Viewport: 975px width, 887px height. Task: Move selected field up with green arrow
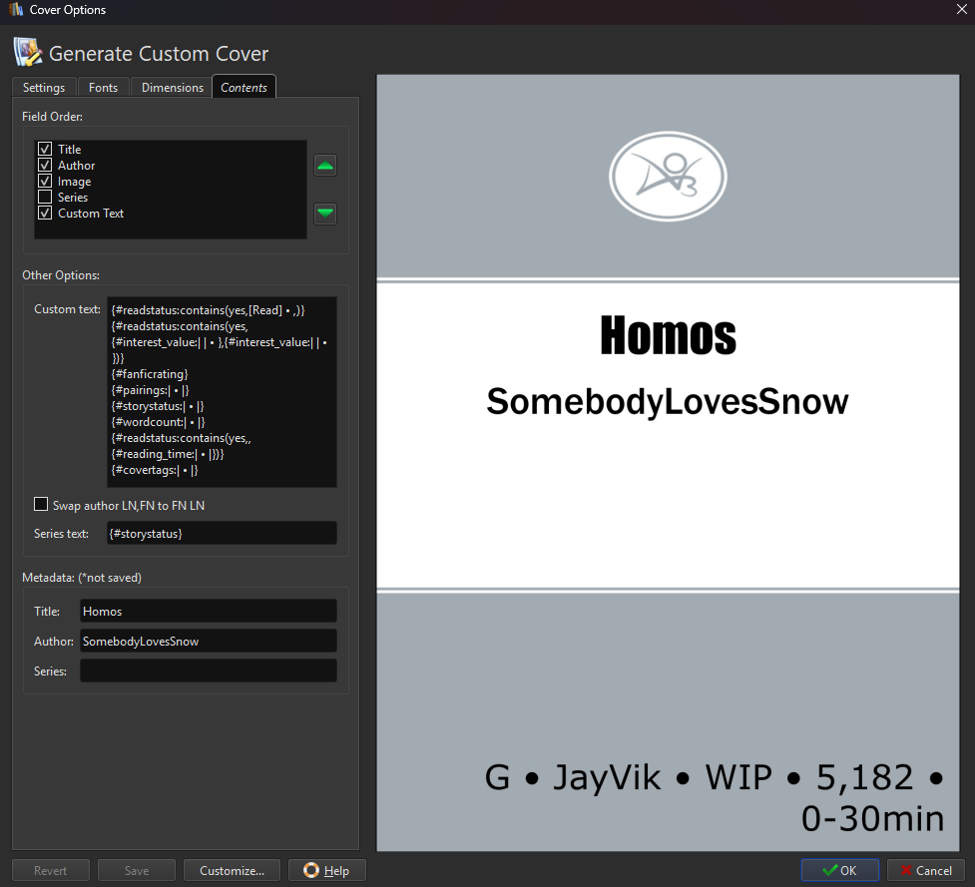coord(325,166)
